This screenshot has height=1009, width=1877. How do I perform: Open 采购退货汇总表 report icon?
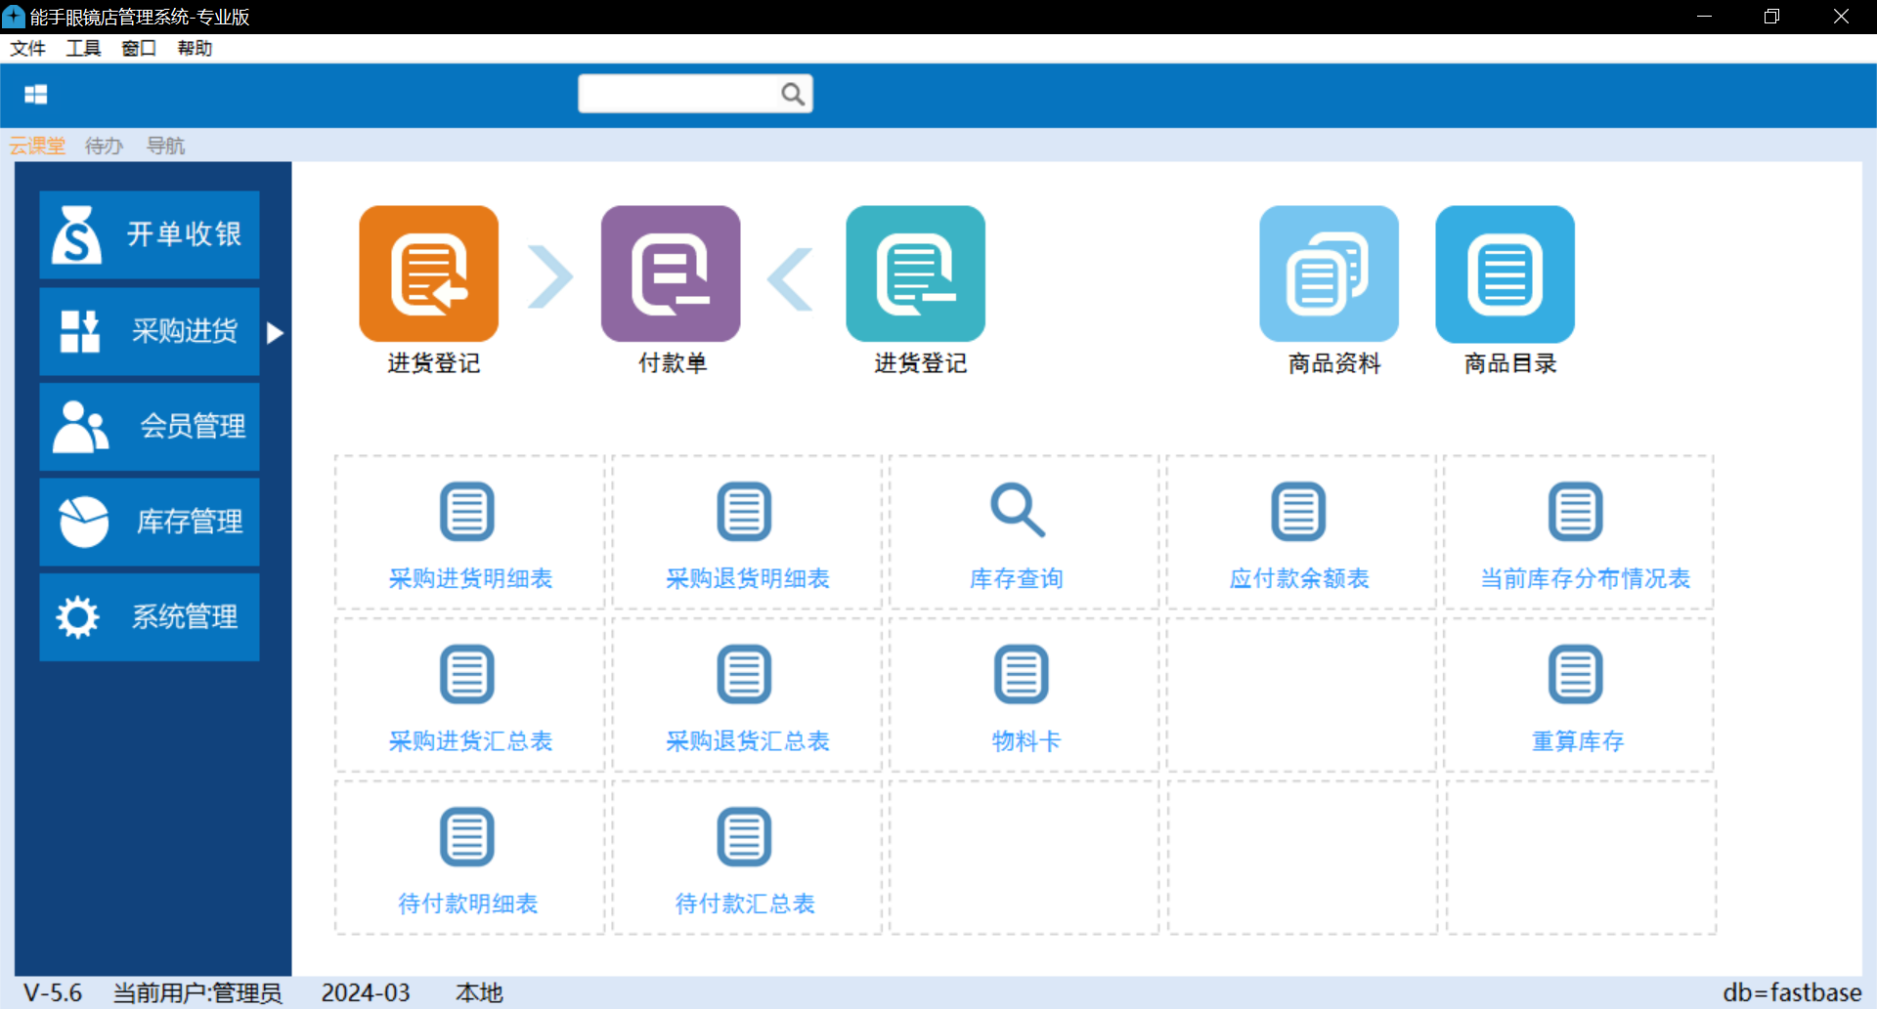click(744, 674)
